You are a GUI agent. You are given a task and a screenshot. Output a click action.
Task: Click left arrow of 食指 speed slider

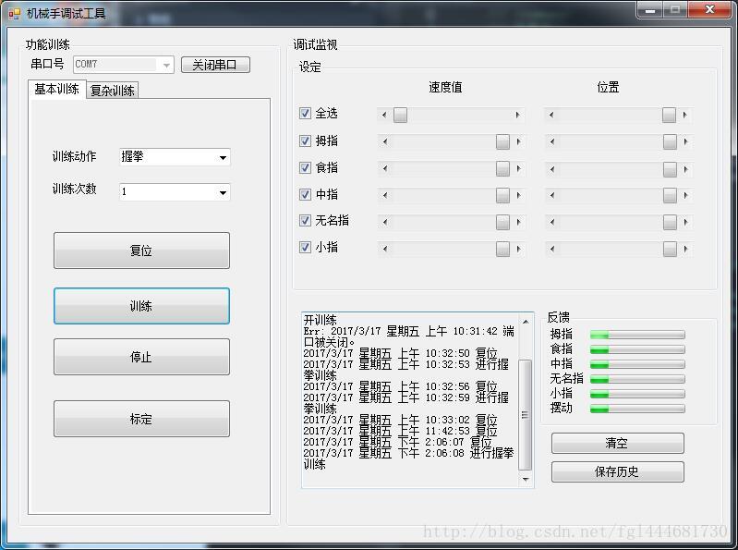(385, 168)
